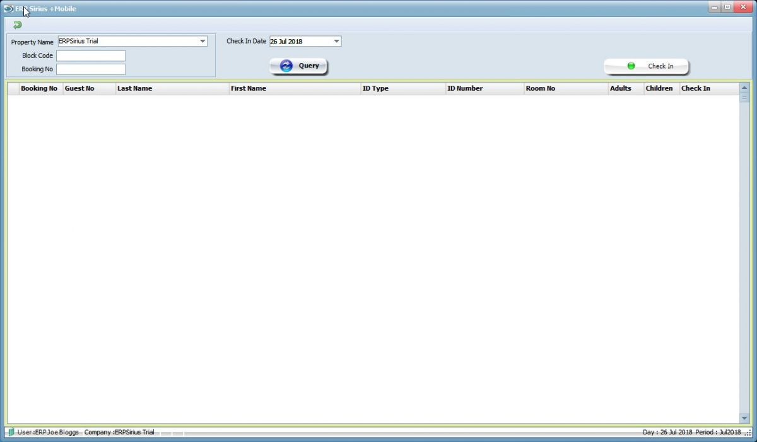
Task: Open the Property Name dropdown
Action: pos(202,42)
